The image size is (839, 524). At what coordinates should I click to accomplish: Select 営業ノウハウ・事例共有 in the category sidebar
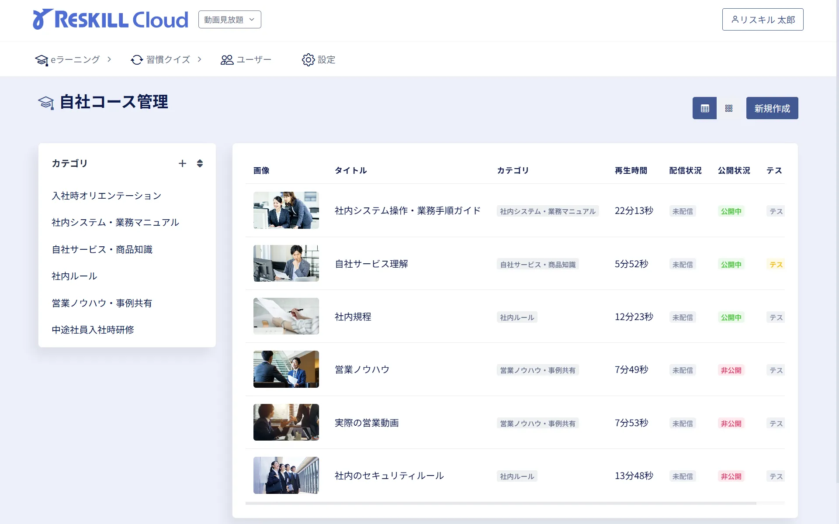(x=102, y=303)
